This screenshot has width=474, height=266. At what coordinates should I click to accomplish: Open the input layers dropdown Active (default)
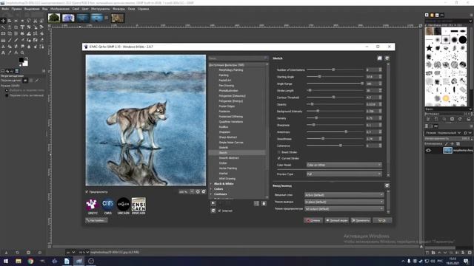pyautogui.click(x=344, y=195)
